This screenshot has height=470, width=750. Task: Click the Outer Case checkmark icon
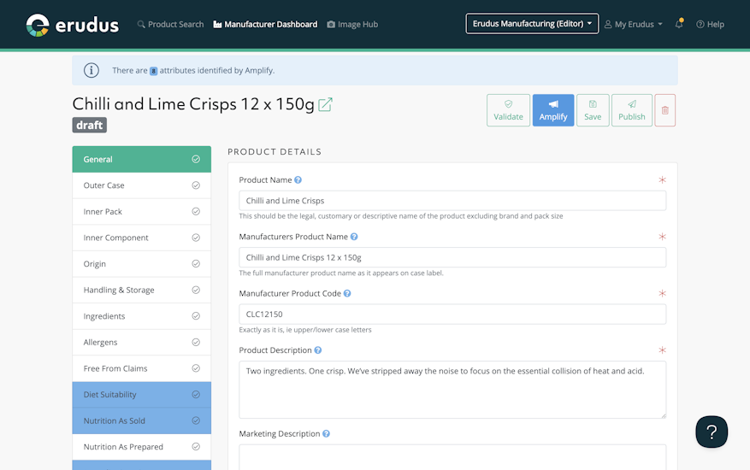[x=196, y=185]
